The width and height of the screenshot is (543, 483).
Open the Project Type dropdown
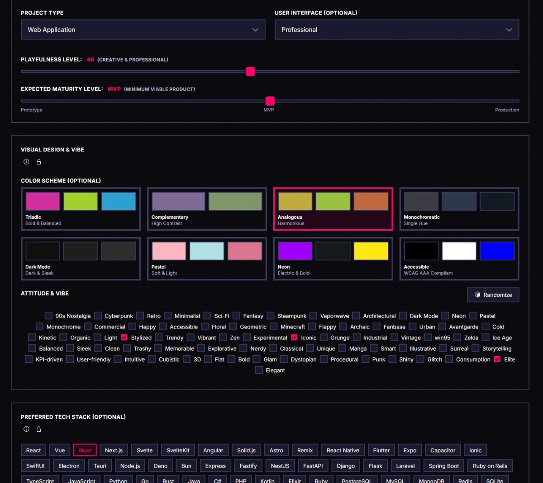(143, 30)
